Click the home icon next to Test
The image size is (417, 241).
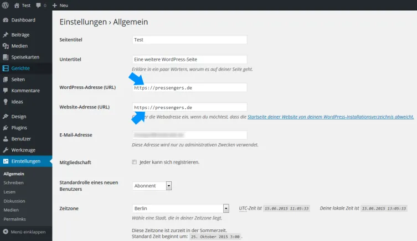(17, 6)
